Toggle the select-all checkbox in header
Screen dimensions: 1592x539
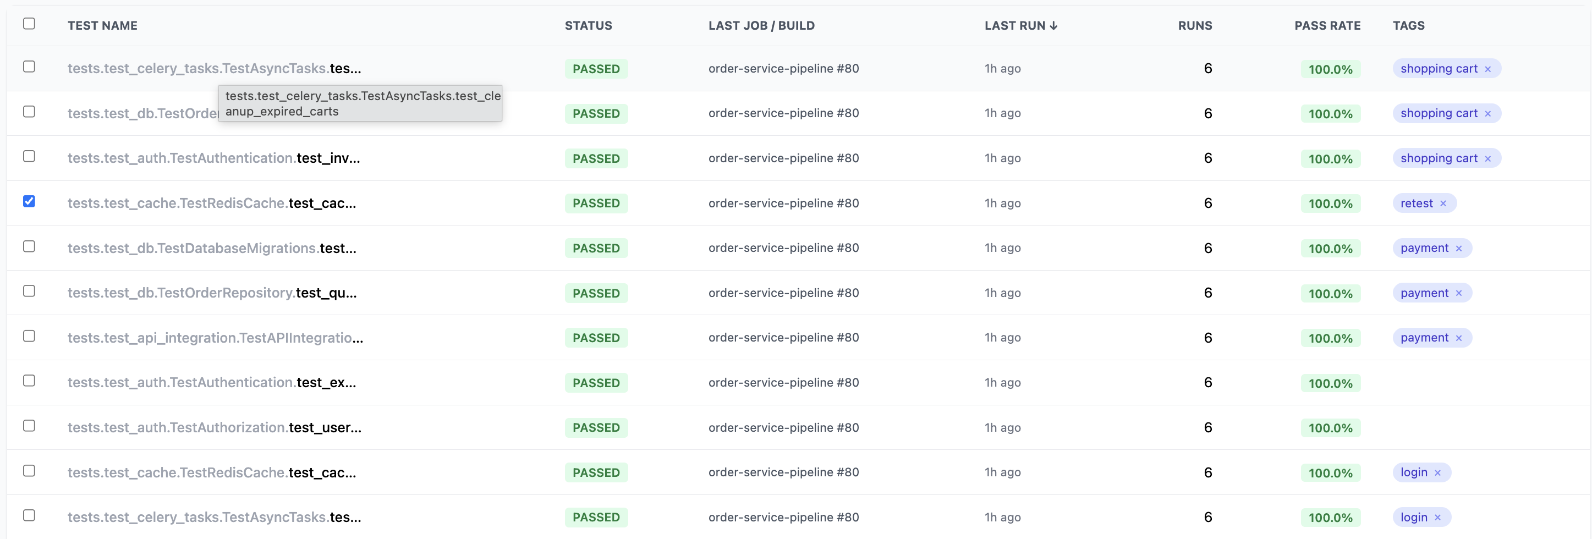tap(29, 24)
